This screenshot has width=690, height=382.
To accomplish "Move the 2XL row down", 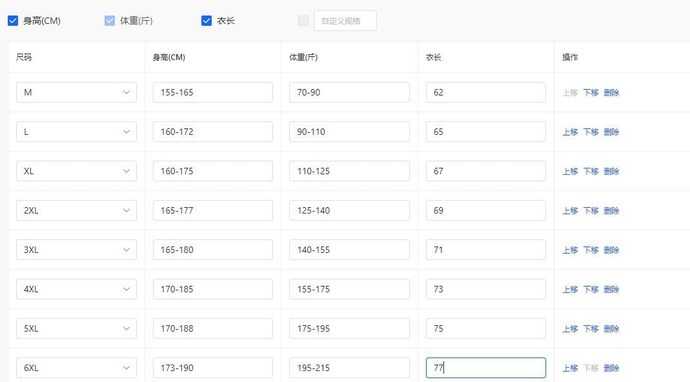I will tap(591, 210).
